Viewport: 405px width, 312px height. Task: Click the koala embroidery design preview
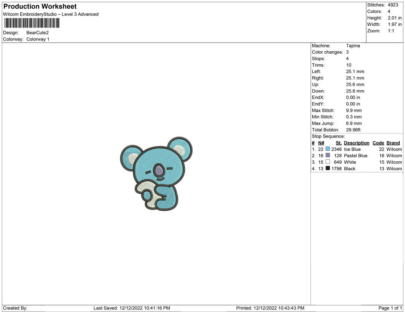(156, 173)
